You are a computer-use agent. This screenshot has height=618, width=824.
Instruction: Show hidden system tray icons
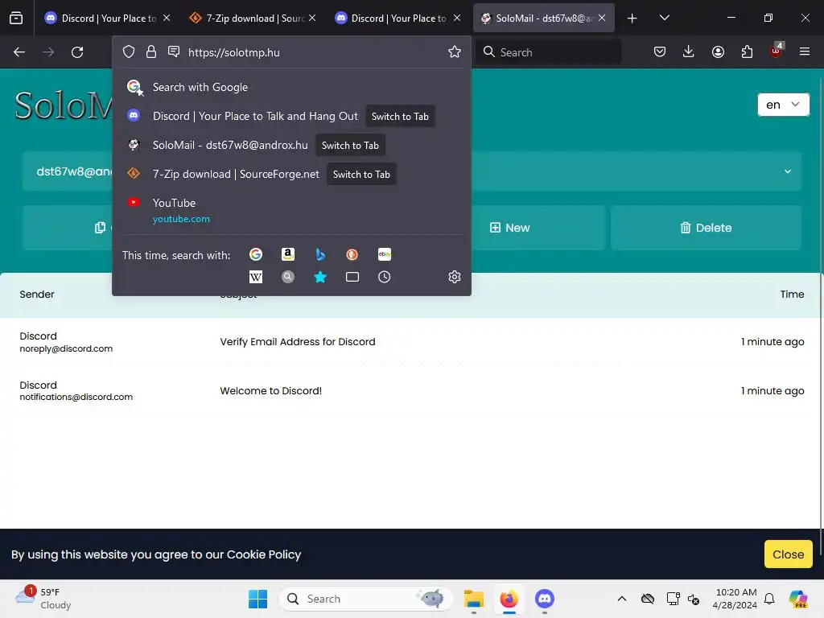[x=622, y=599]
